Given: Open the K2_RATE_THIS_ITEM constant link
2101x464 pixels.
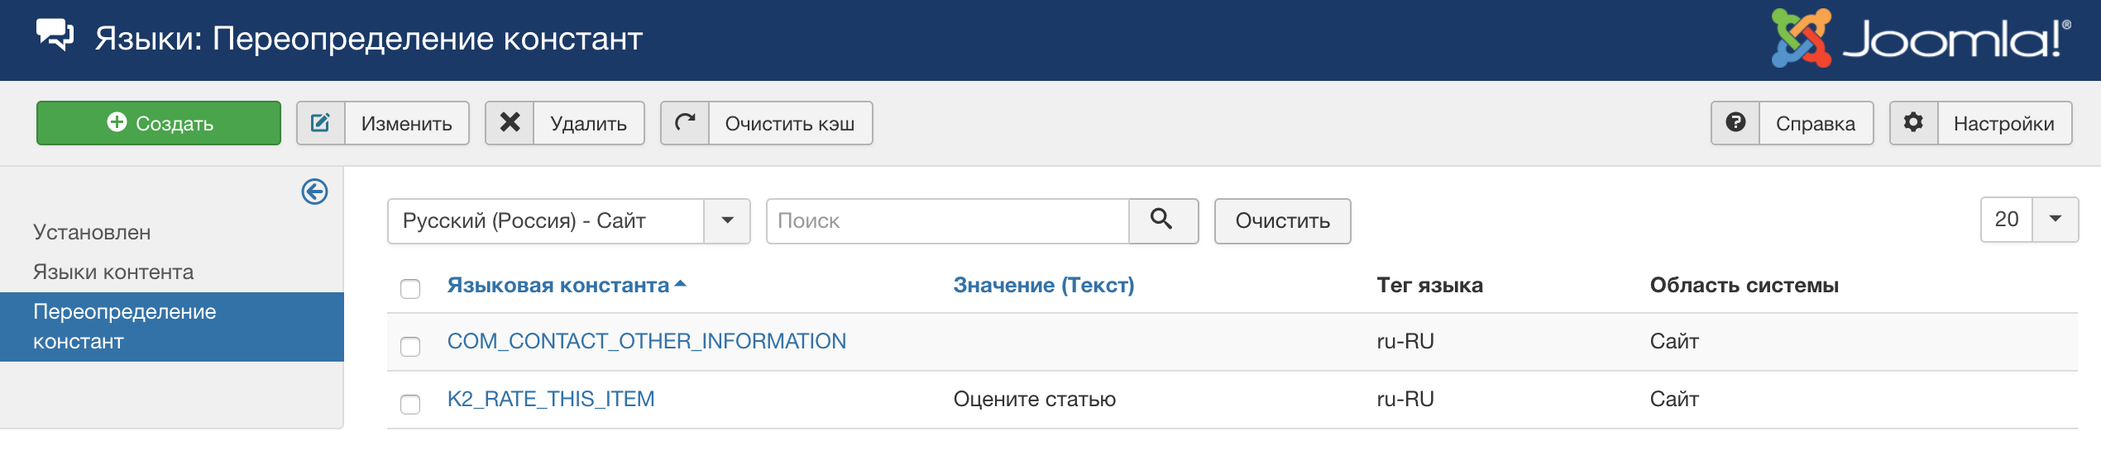Looking at the screenshot, I should pyautogui.click(x=551, y=399).
